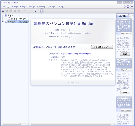Open the 編集(E) menu
135x126 pixels.
tap(15, 7)
